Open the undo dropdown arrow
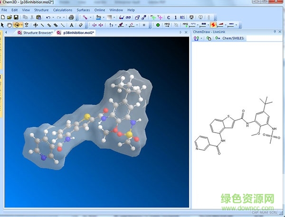 pyautogui.click(x=53, y=17)
